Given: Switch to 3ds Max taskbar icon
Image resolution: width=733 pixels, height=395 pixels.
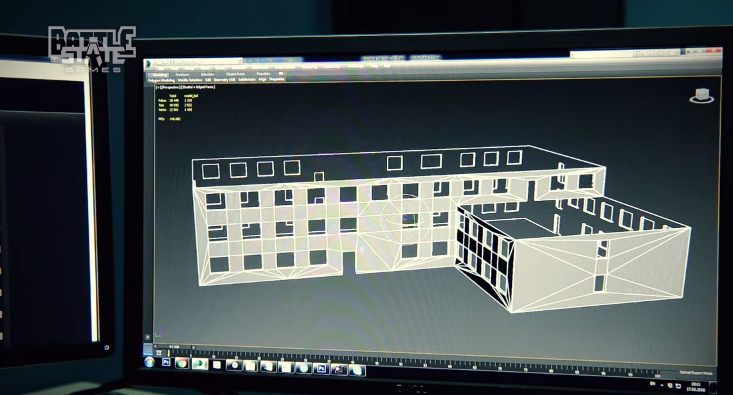Looking at the screenshot, I should click(199, 364).
